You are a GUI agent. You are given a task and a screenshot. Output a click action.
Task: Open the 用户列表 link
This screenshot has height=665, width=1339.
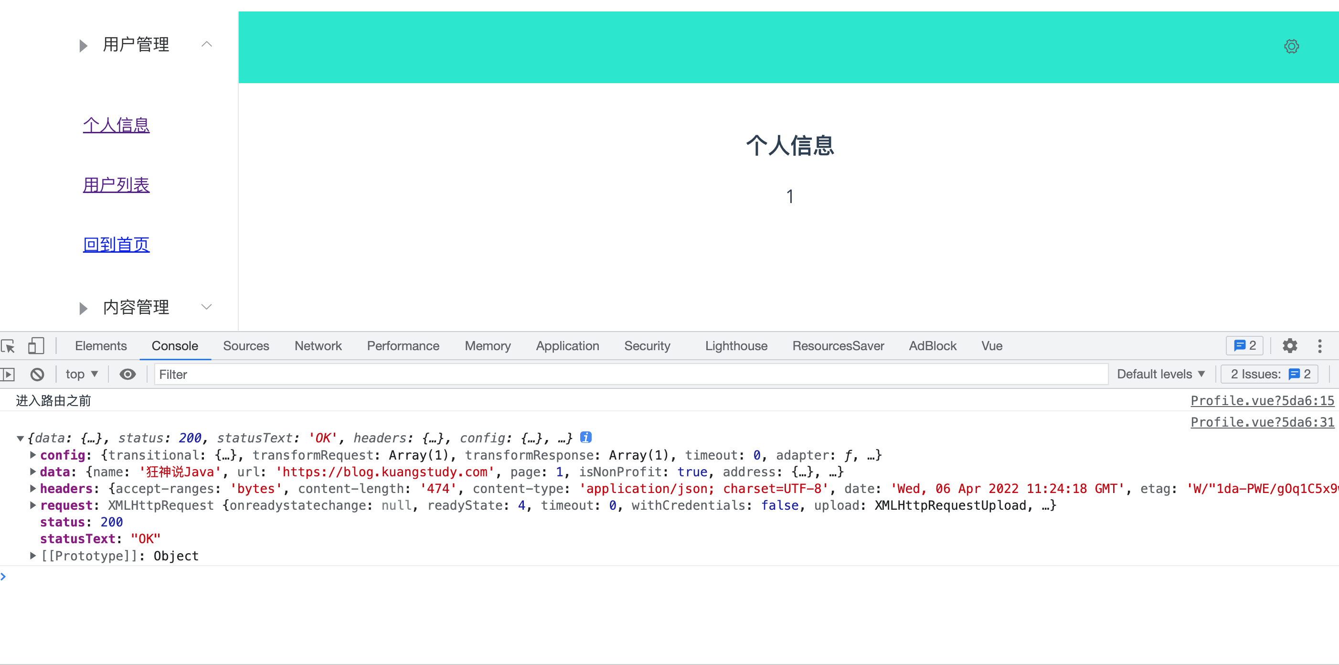(x=116, y=184)
